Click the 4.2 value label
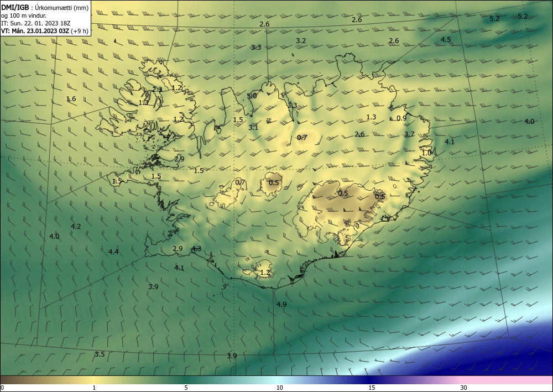Image resolution: width=553 pixels, height=392 pixels. 76,226
